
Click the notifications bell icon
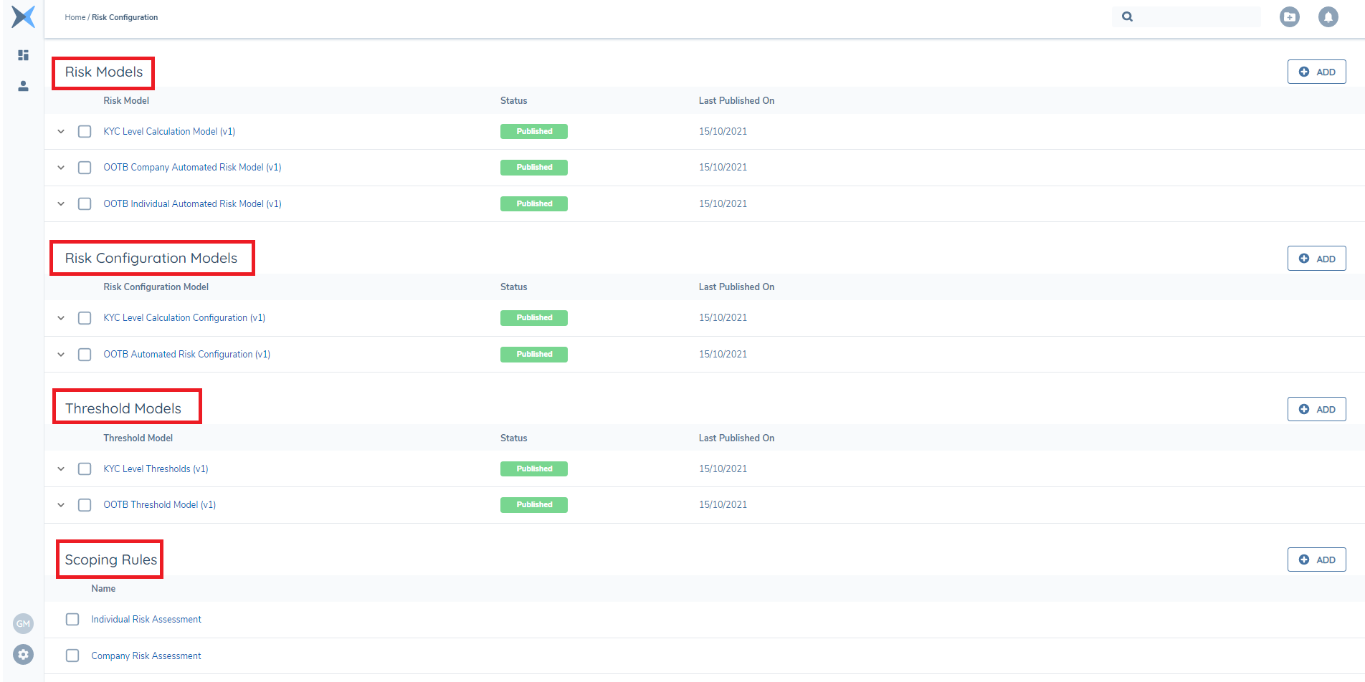(x=1328, y=16)
